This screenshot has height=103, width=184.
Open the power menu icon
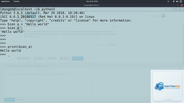point(181,1)
